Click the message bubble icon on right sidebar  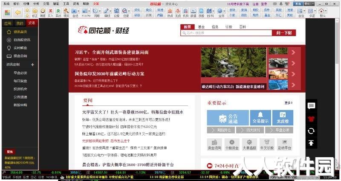pos(311,106)
